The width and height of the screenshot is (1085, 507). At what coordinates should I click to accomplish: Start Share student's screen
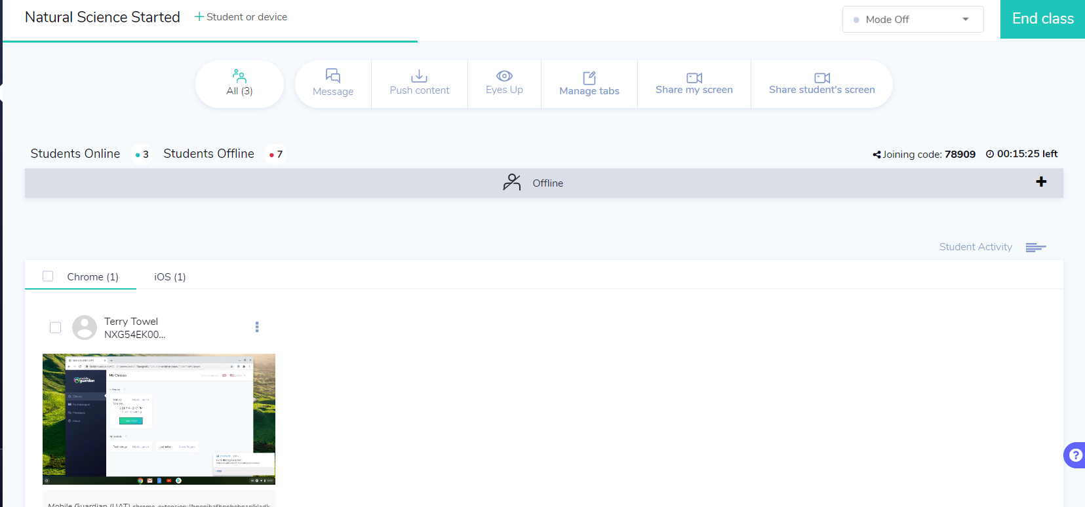[x=821, y=84]
